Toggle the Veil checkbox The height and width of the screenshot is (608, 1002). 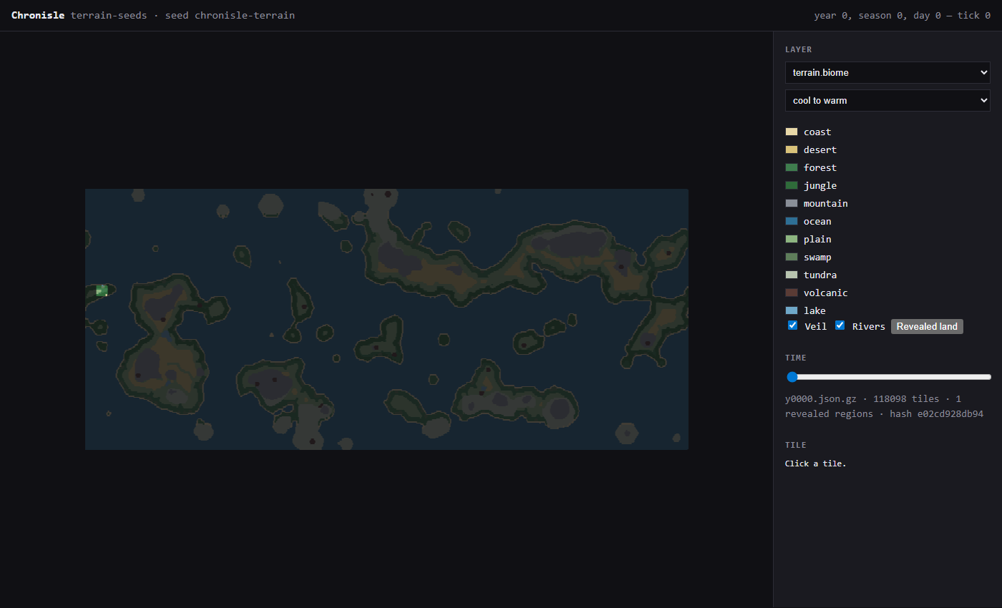[793, 325]
